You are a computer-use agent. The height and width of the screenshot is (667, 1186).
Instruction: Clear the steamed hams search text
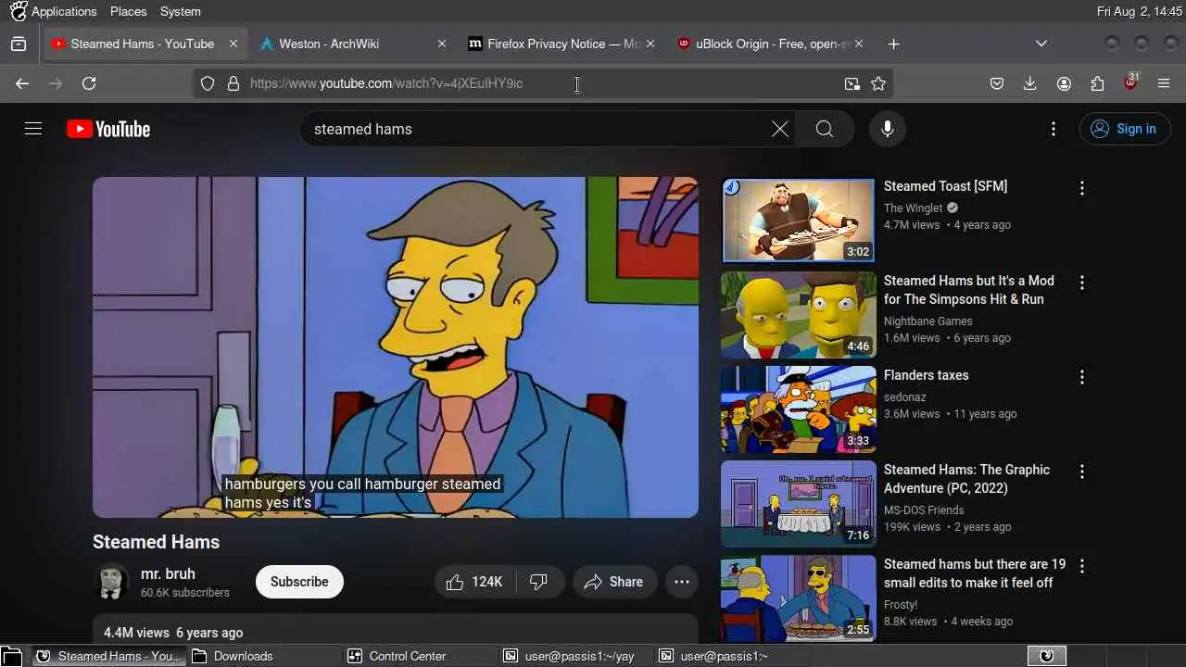coord(780,129)
